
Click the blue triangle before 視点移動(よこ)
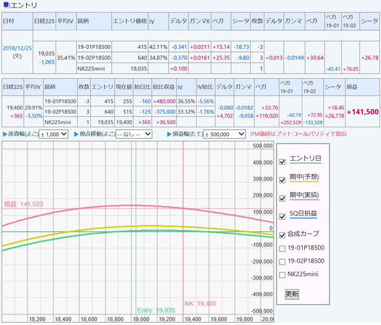tap(76, 134)
